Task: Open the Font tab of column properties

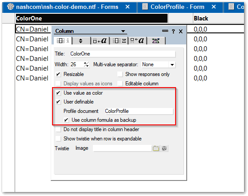Action: [x=100, y=41]
